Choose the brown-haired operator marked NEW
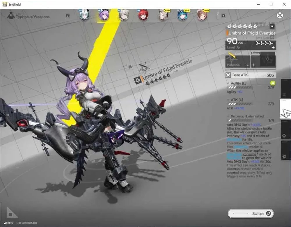 (202, 15)
